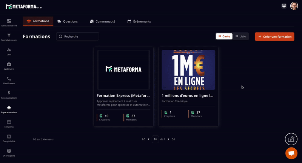Viewport: 302px width, 163px height.
Task: Switch to Carte view
Action: (x=224, y=37)
